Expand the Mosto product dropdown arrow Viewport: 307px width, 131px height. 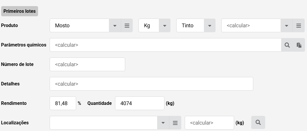coord(115,26)
